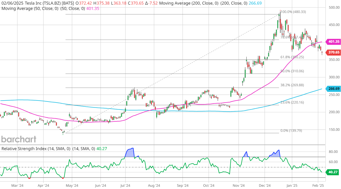Click the 0.0% (139.79) Fibonacci level
Viewport: 341px width, 189px height.
coord(291,130)
